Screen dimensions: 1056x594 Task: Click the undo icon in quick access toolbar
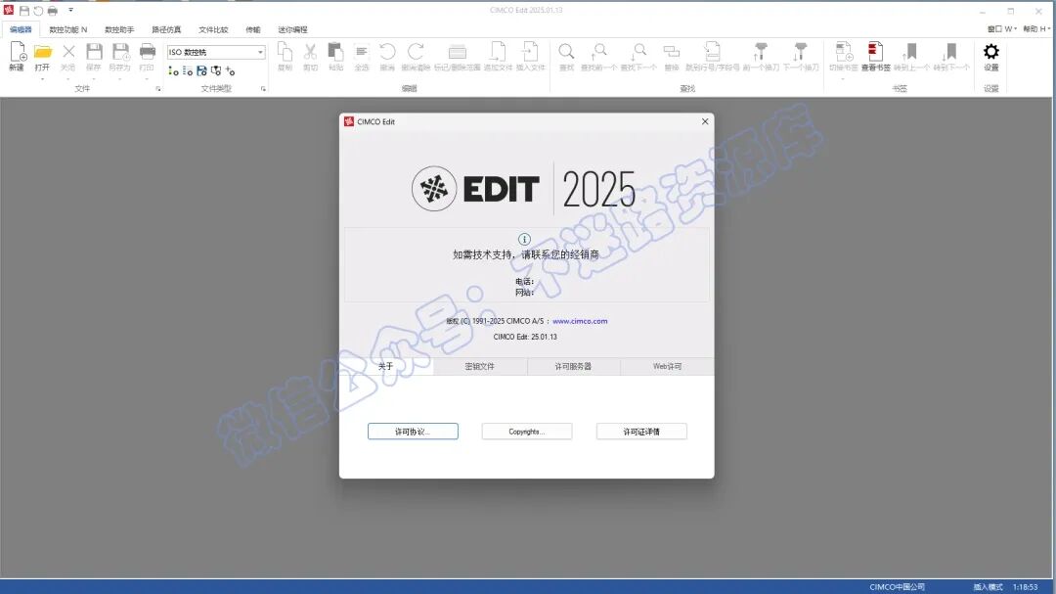pos(38,11)
